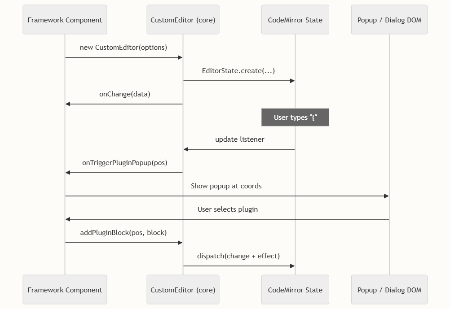Screen dimensions: 450x309
Task: Click the 'User types "{"' note box
Action: point(295,117)
